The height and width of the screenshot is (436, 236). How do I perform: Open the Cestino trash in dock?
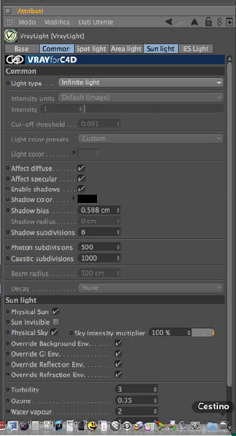[x=223, y=425]
